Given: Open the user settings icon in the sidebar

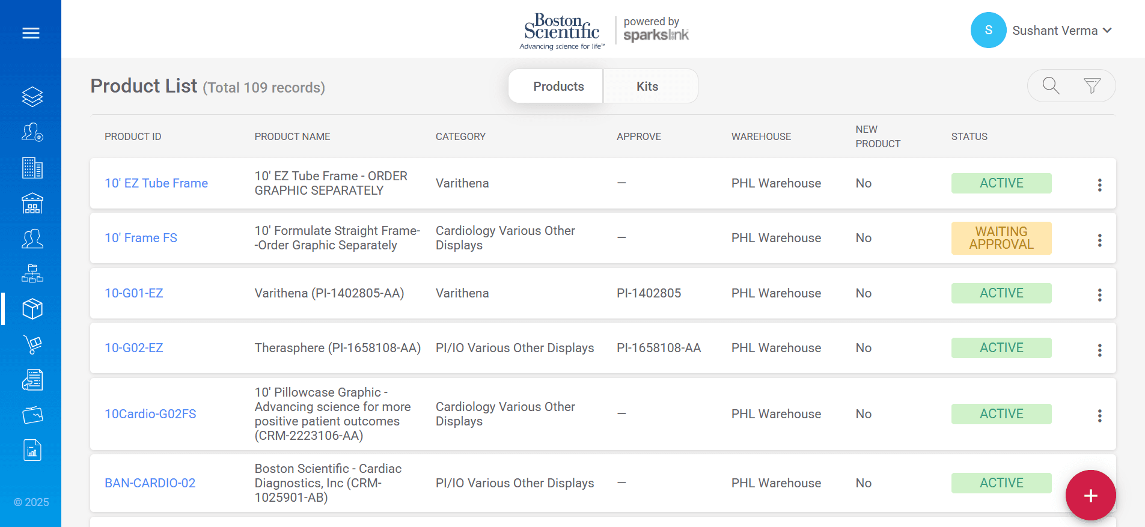Looking at the screenshot, I should pyautogui.click(x=32, y=132).
